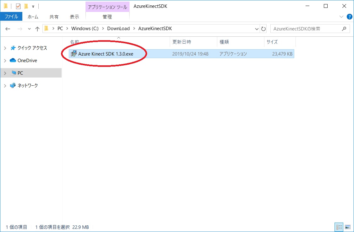Open the address bar history dropdown
The width and height of the screenshot is (354, 232).
point(257,29)
